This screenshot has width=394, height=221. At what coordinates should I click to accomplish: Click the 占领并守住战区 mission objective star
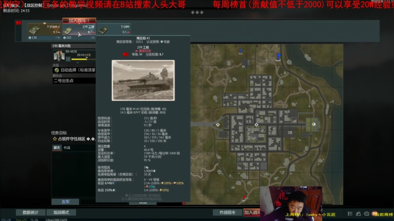pos(55,139)
